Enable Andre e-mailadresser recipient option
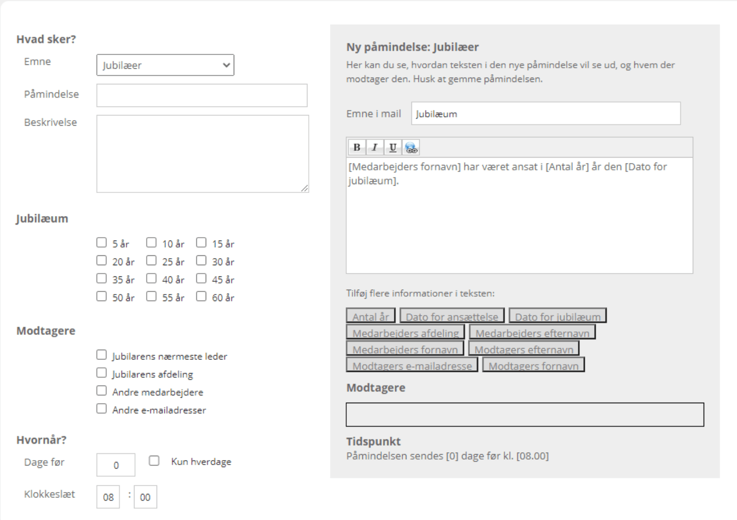Screen dimensions: 737x520 (x=102, y=409)
